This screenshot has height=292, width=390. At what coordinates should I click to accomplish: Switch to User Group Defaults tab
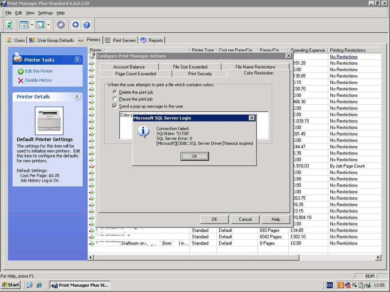pyautogui.click(x=52, y=40)
